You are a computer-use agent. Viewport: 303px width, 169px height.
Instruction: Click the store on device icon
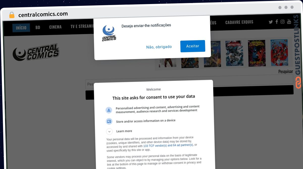(109, 121)
